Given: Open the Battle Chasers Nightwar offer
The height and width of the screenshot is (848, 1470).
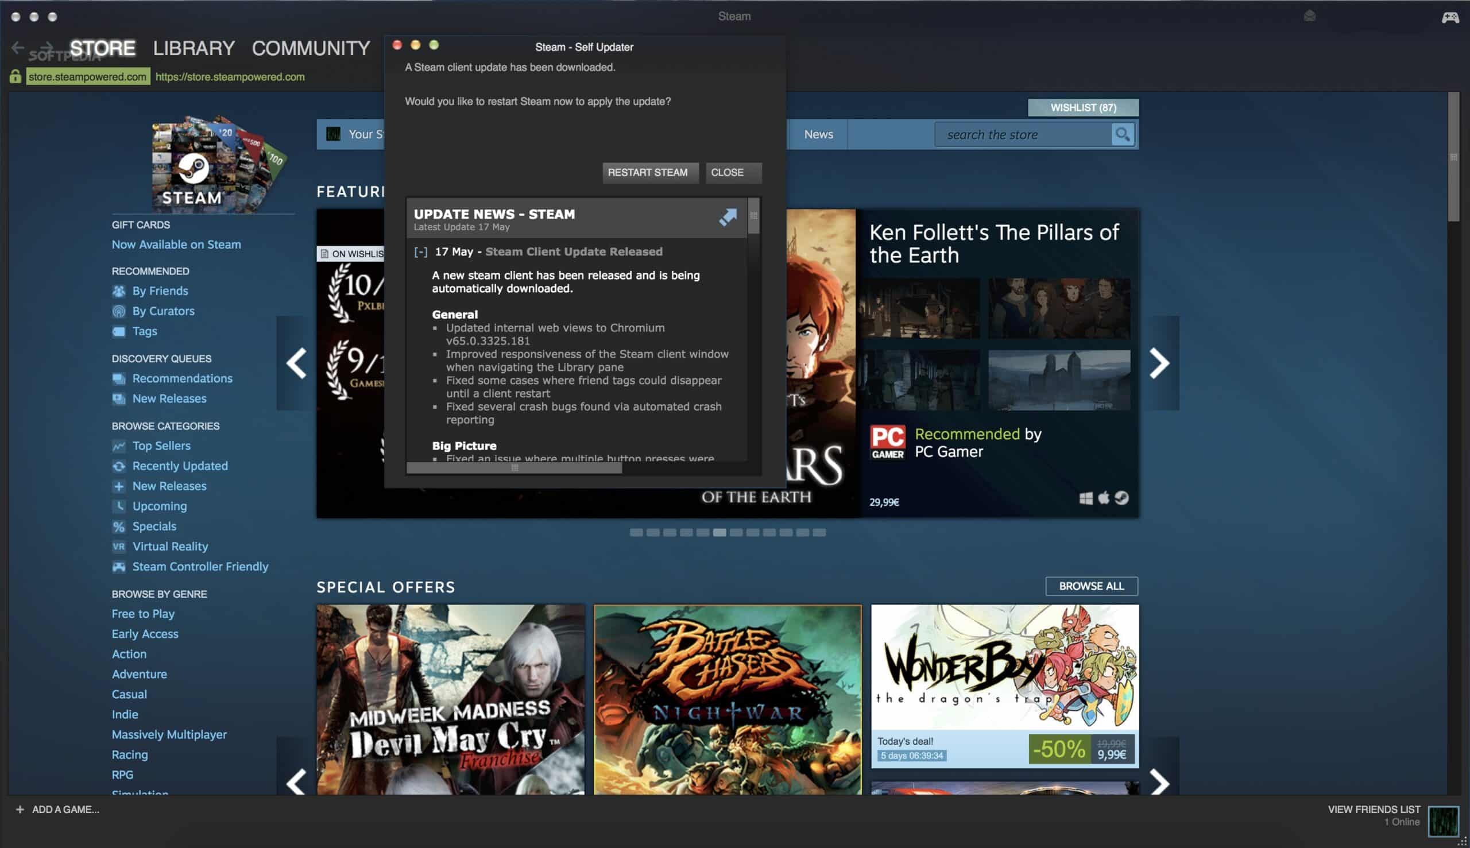Looking at the screenshot, I should (728, 699).
